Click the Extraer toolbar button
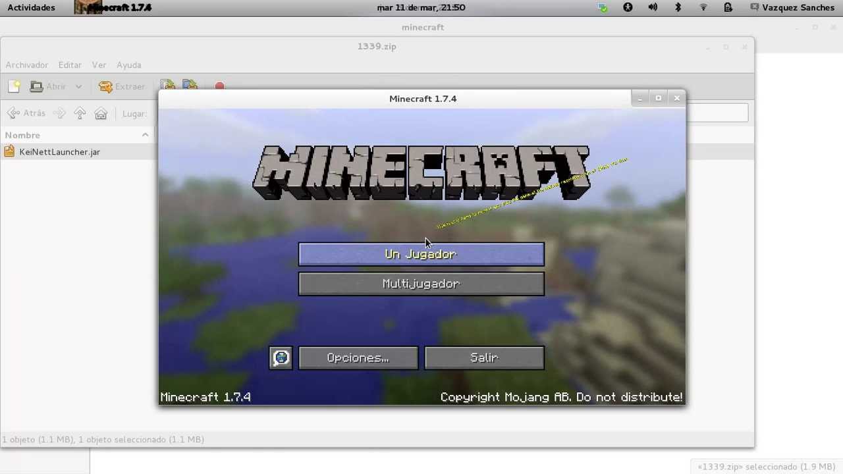Viewport: 843px width, 474px height. [x=122, y=86]
